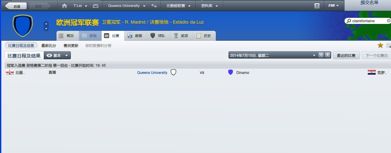Click the inbox tray icon beside T Lei
Screen dimensions: 391x153
(95, 6)
